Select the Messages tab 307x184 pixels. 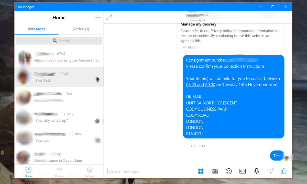(x=37, y=29)
